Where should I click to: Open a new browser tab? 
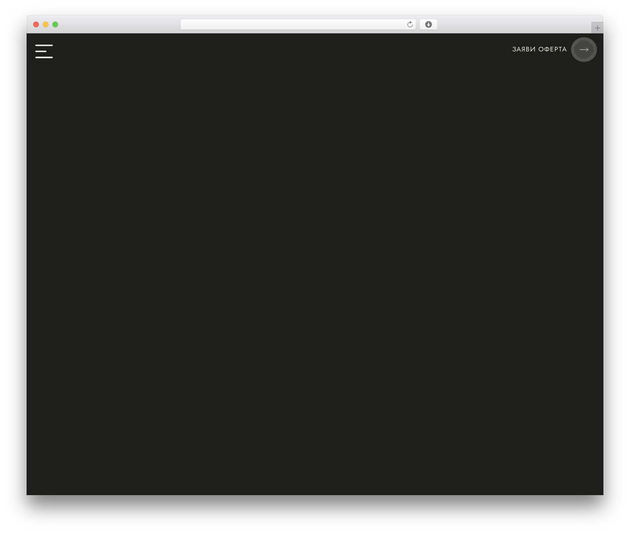(x=597, y=28)
